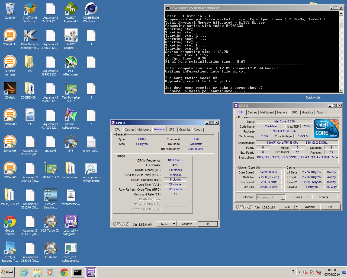Click scroll down arrow in cmd window
347x278 pixels.
tap(341, 90)
